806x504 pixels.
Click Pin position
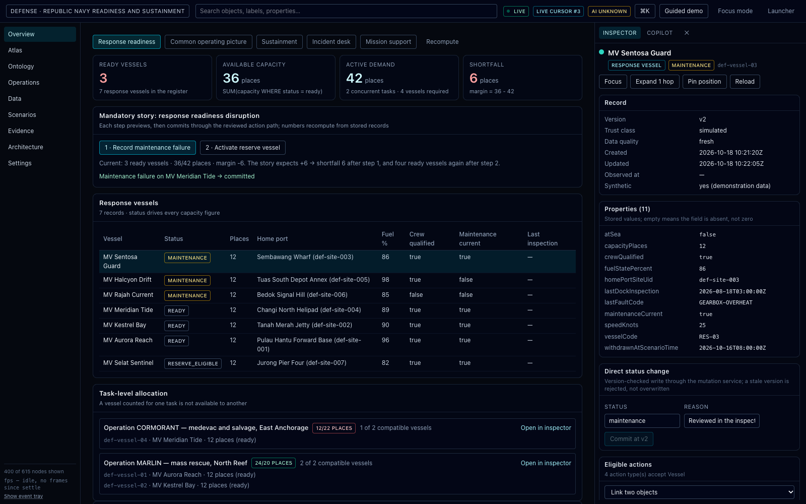click(704, 82)
